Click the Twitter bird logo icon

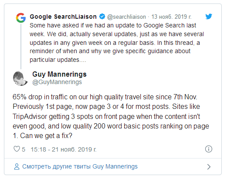click(x=209, y=17)
